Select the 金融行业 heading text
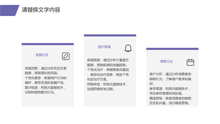Viewport: 220px width, 124px height. pos(42,55)
